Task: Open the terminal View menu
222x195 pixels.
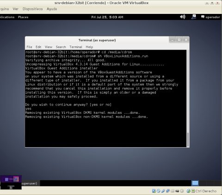Action: click(49, 47)
